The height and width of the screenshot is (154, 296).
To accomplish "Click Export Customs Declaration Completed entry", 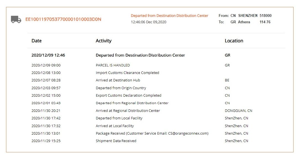I will click(128, 96).
